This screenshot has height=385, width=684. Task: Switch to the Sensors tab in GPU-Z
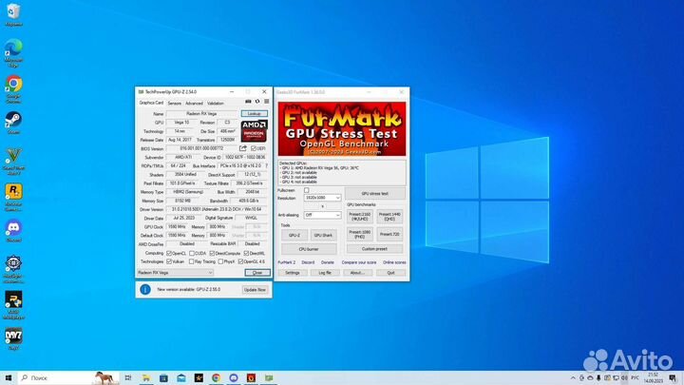click(x=175, y=103)
